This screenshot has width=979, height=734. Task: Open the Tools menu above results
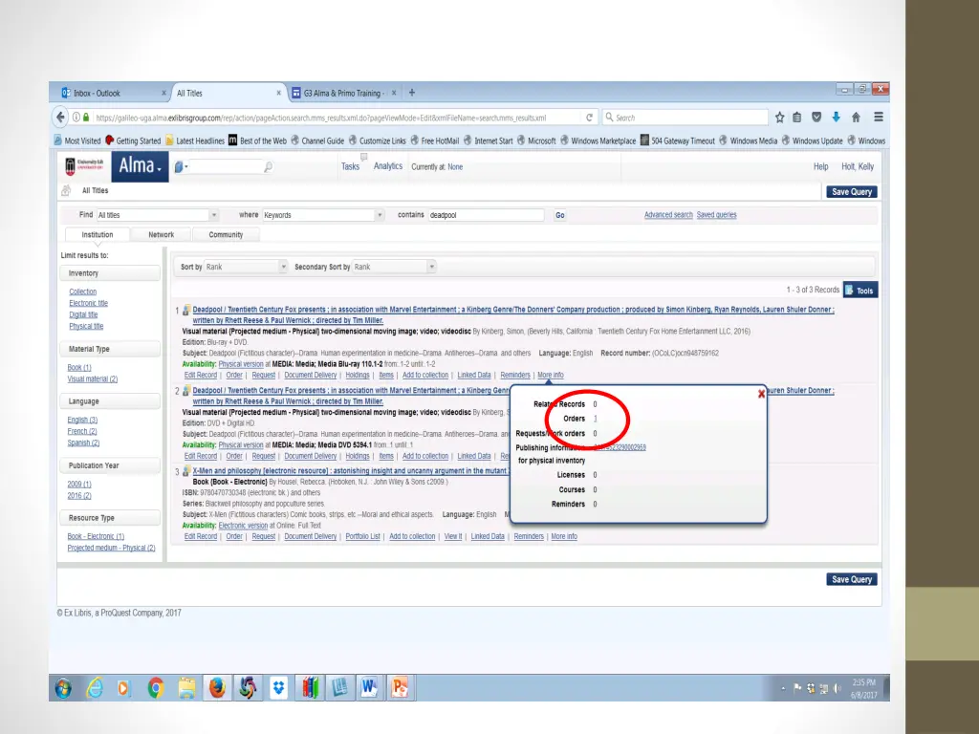[x=860, y=291]
